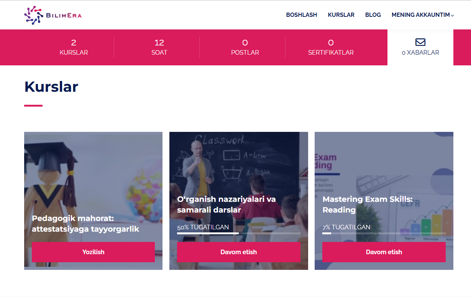
Task: Select the 12 Soat stats tab
Action: [159, 47]
